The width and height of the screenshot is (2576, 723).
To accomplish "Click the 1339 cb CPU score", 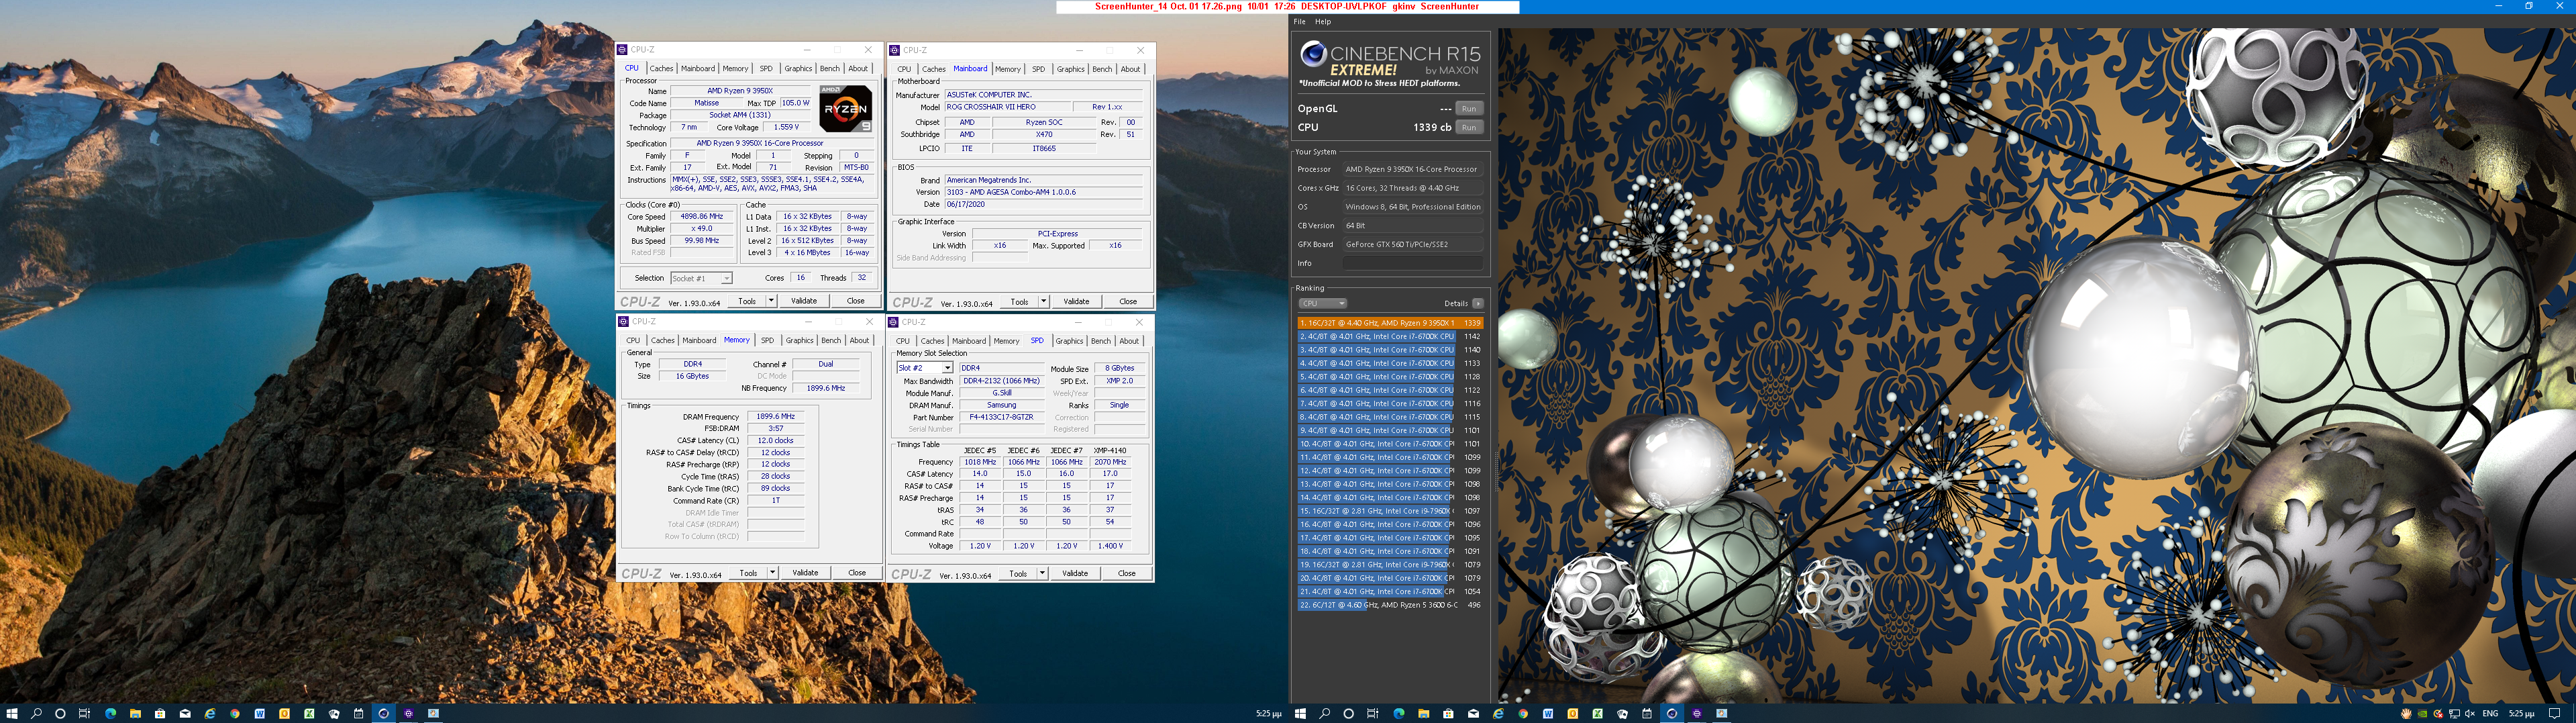I will coord(1432,127).
